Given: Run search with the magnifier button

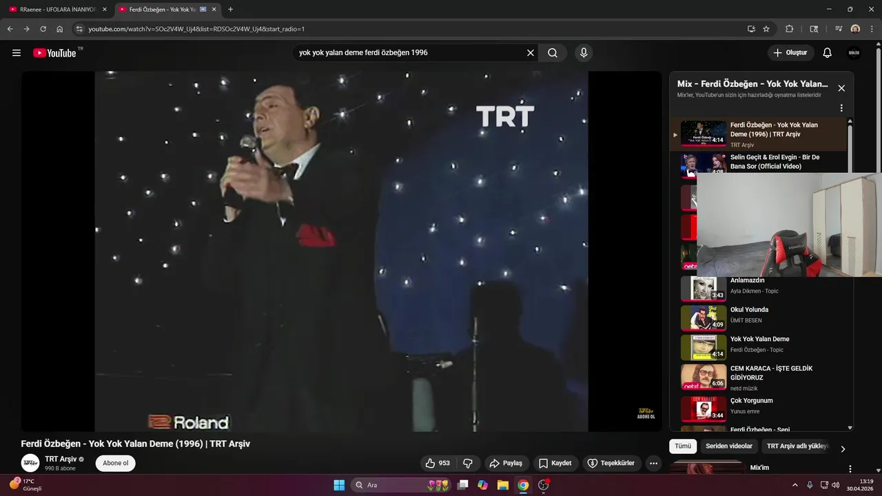Looking at the screenshot, I should [553, 53].
